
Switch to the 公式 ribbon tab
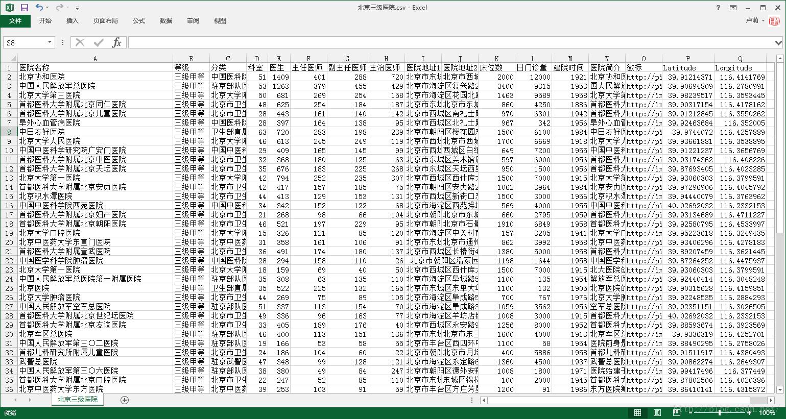[x=139, y=21]
